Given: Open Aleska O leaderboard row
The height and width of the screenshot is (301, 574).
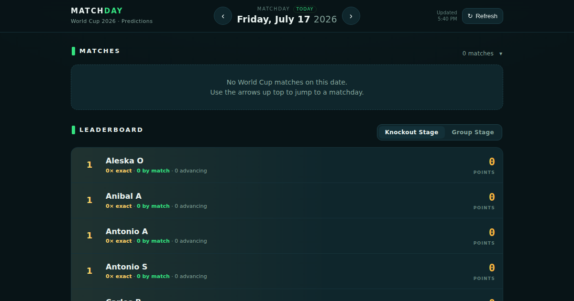Looking at the screenshot, I should [x=287, y=165].
